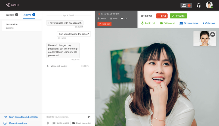
Task: Click the outbound session arrow icon
Action: tap(5, 117)
